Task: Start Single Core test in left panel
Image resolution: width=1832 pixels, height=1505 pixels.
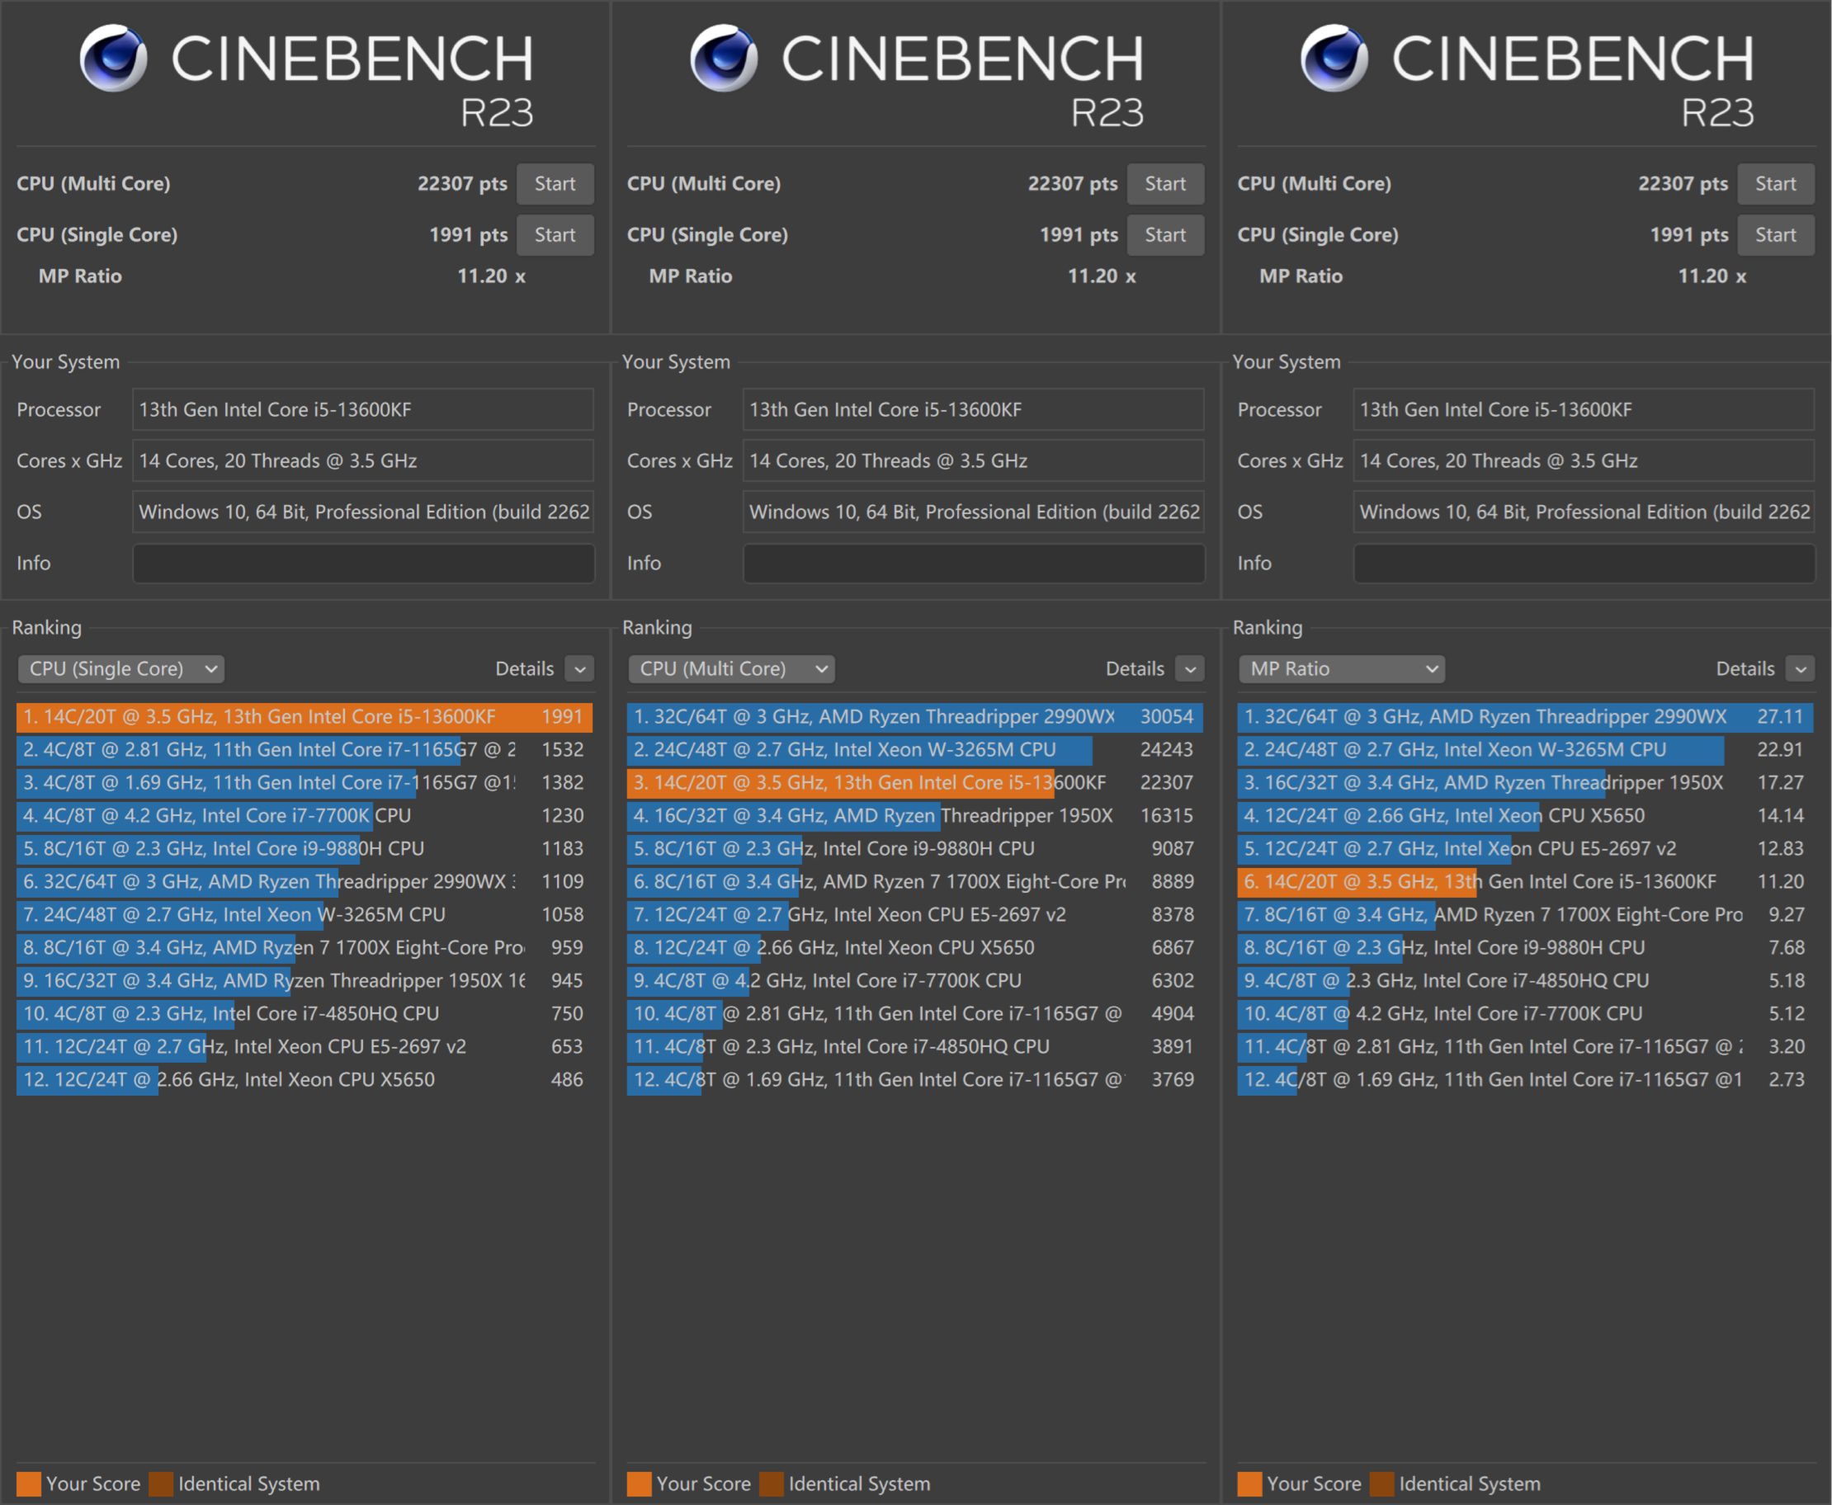Action: pyautogui.click(x=555, y=235)
